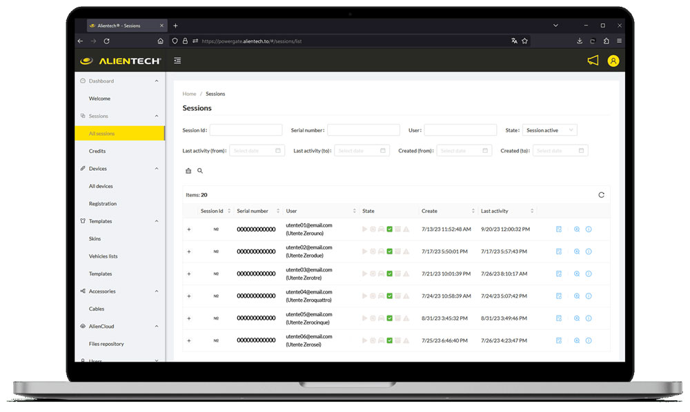Click zoom detail icon in utente04 row
Viewport: 690px width, 412px height.
pos(576,296)
